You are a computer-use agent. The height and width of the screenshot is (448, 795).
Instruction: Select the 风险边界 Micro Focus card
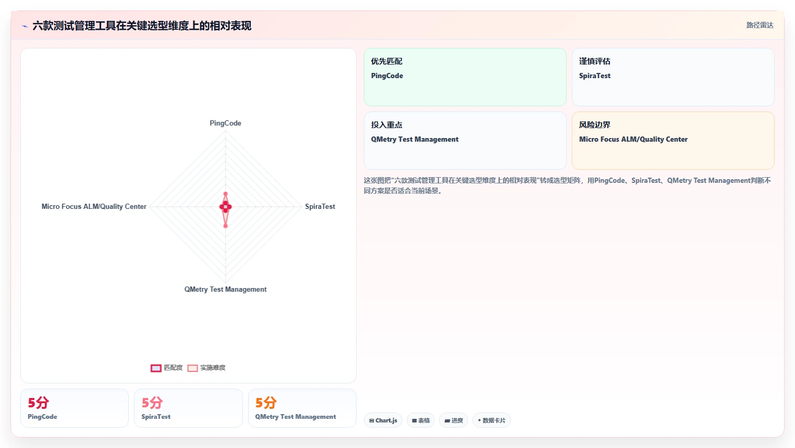[x=673, y=141]
